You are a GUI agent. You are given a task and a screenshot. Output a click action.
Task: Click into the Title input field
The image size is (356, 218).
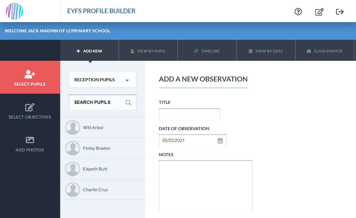tap(189, 114)
